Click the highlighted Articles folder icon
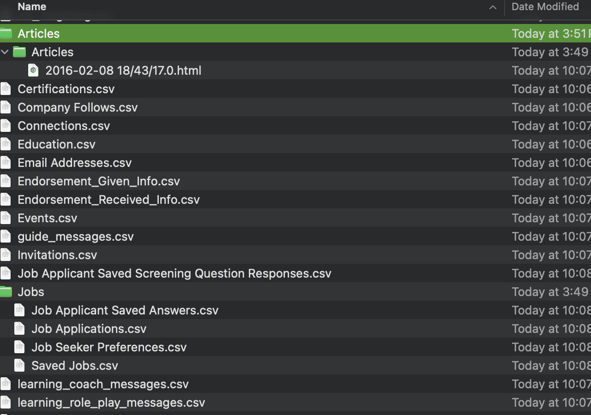 (x=6, y=34)
